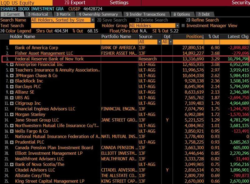Enable the Investment Manager View checkbox
250x184 pixels.
[183, 26]
